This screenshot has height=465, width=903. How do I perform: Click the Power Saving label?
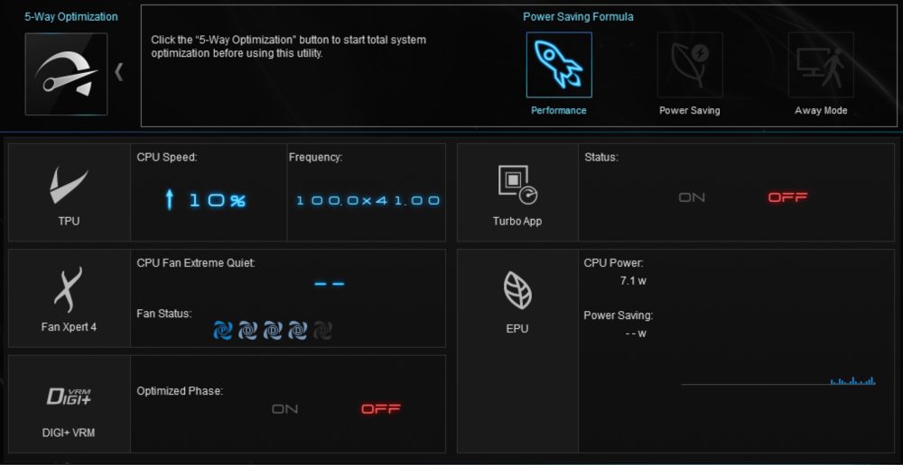[689, 110]
